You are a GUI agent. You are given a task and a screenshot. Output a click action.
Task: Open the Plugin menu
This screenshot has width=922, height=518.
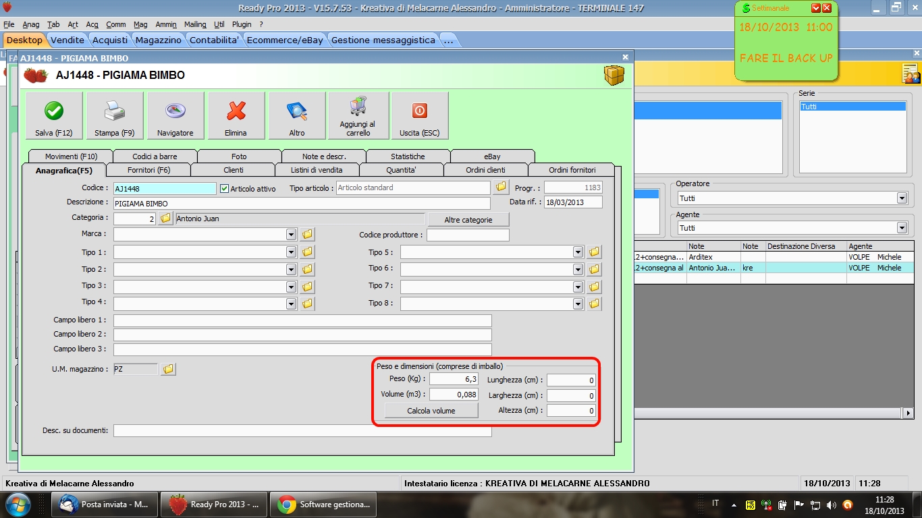(242, 24)
